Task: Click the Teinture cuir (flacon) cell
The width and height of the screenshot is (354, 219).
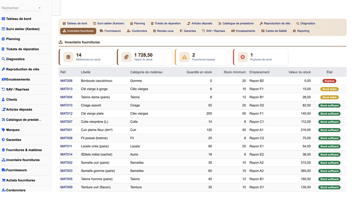Action: pos(96,187)
